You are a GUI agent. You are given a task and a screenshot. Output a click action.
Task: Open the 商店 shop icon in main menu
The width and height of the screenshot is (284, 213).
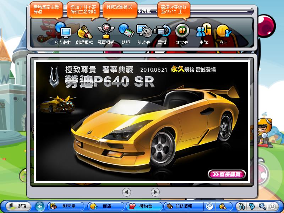(x=224, y=34)
